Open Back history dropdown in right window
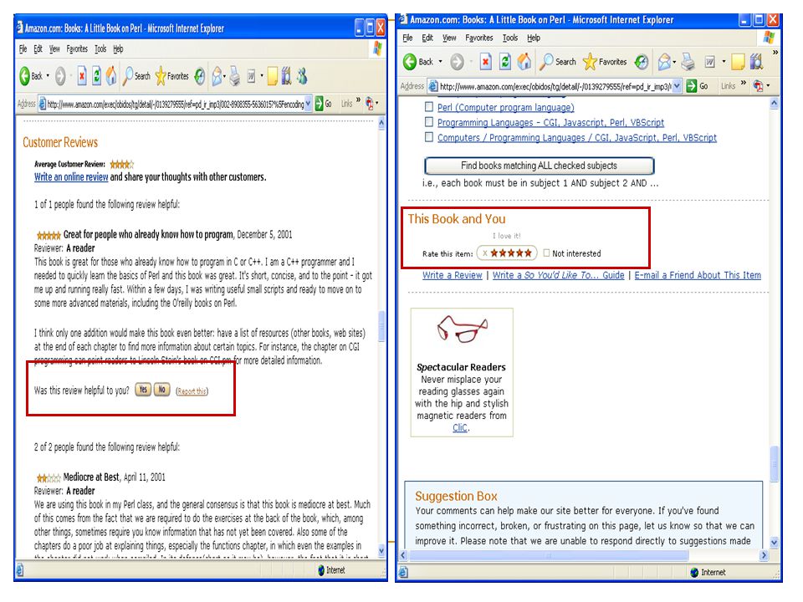The image size is (803, 602). click(440, 61)
